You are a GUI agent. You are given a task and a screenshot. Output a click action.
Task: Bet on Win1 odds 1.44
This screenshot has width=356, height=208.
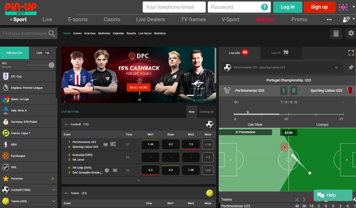pyautogui.click(x=151, y=144)
